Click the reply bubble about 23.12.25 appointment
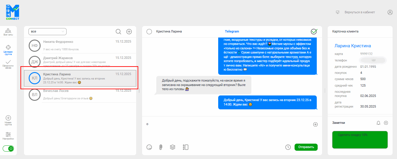397x159 pixels. coord(267,102)
